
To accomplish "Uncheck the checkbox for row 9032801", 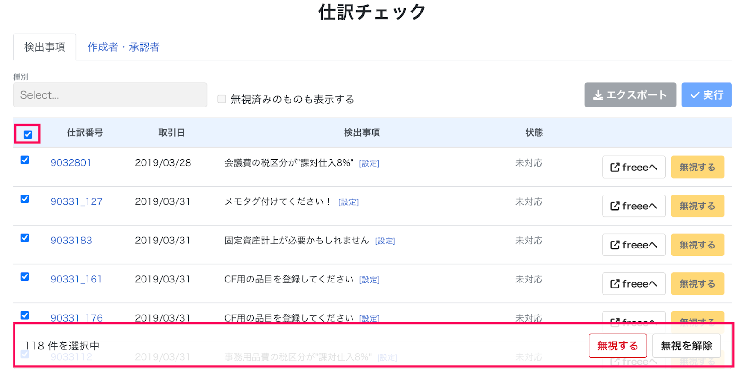I will point(25,160).
